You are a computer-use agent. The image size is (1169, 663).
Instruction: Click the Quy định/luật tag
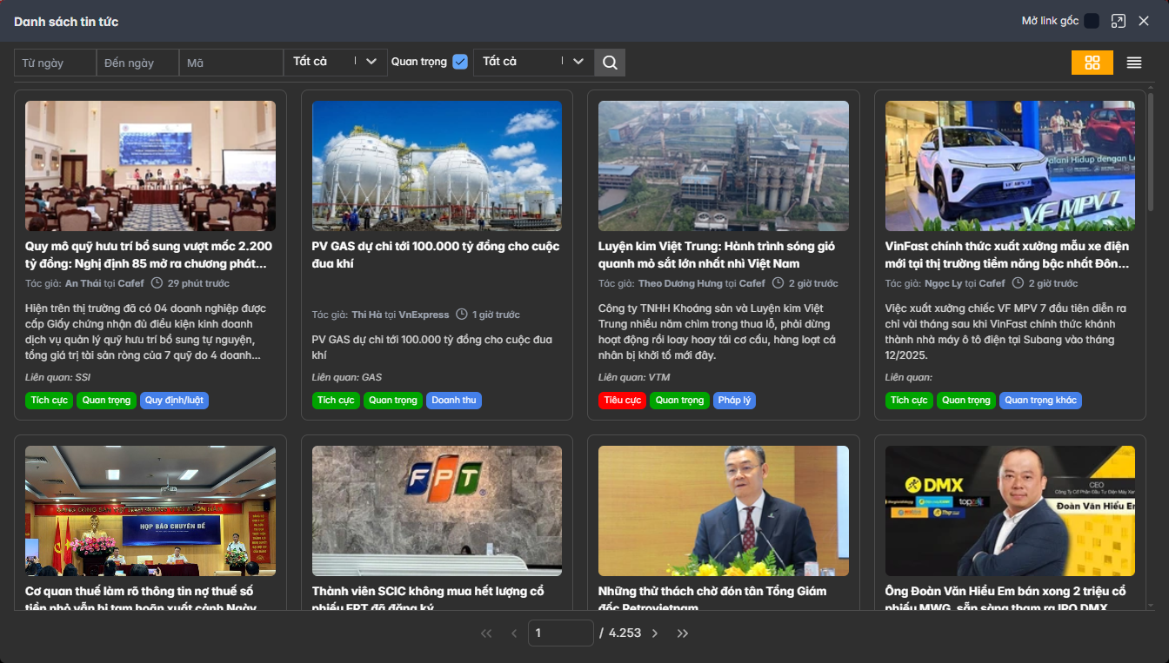(174, 401)
